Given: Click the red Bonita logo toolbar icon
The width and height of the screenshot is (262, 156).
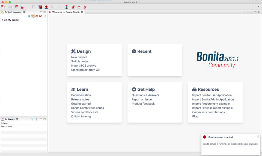Looking at the screenshot, I should click(85, 7).
